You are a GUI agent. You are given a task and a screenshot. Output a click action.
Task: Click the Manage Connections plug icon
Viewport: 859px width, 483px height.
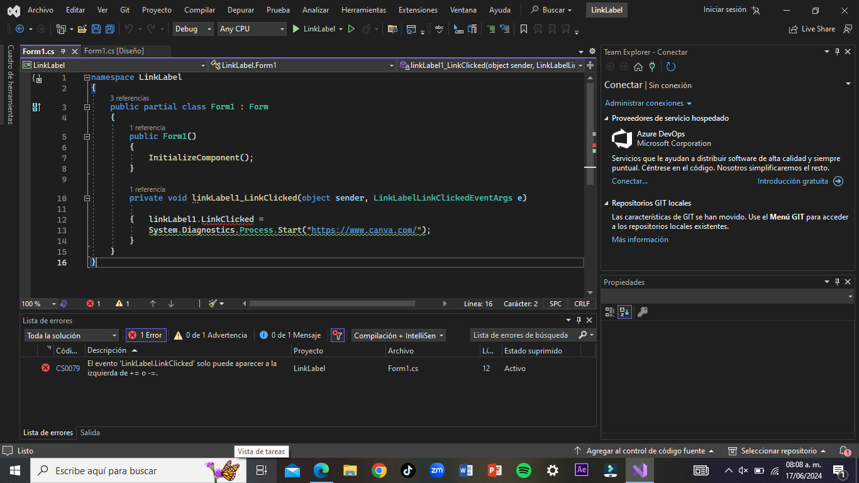(x=652, y=67)
